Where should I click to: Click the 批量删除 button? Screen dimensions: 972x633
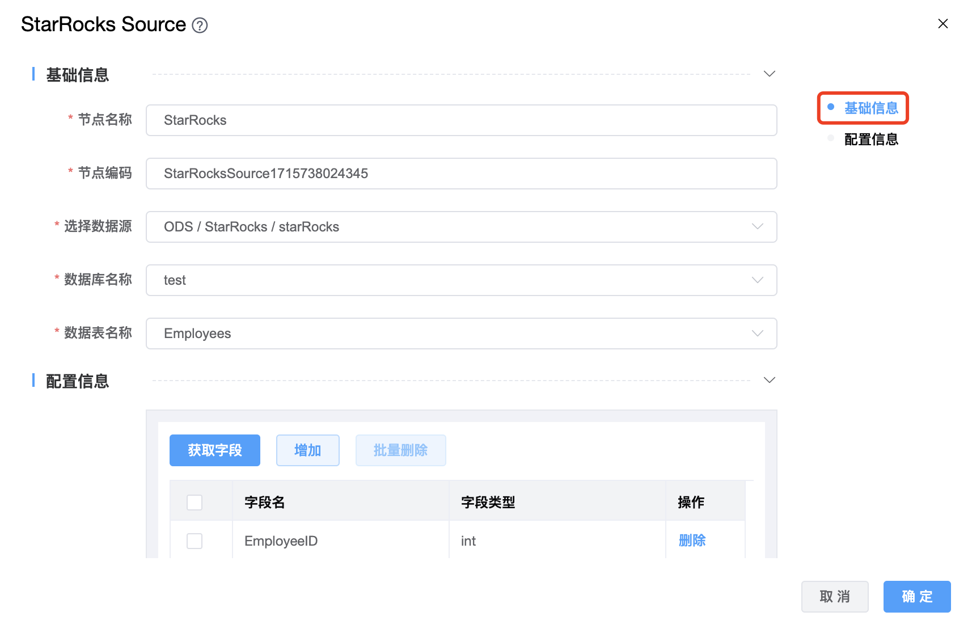coord(400,450)
